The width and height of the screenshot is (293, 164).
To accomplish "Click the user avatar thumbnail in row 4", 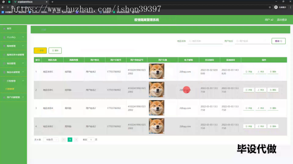I will [x=157, y=126].
